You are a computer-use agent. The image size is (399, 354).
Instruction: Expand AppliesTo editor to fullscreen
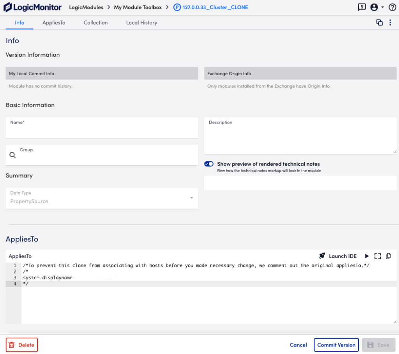377,256
